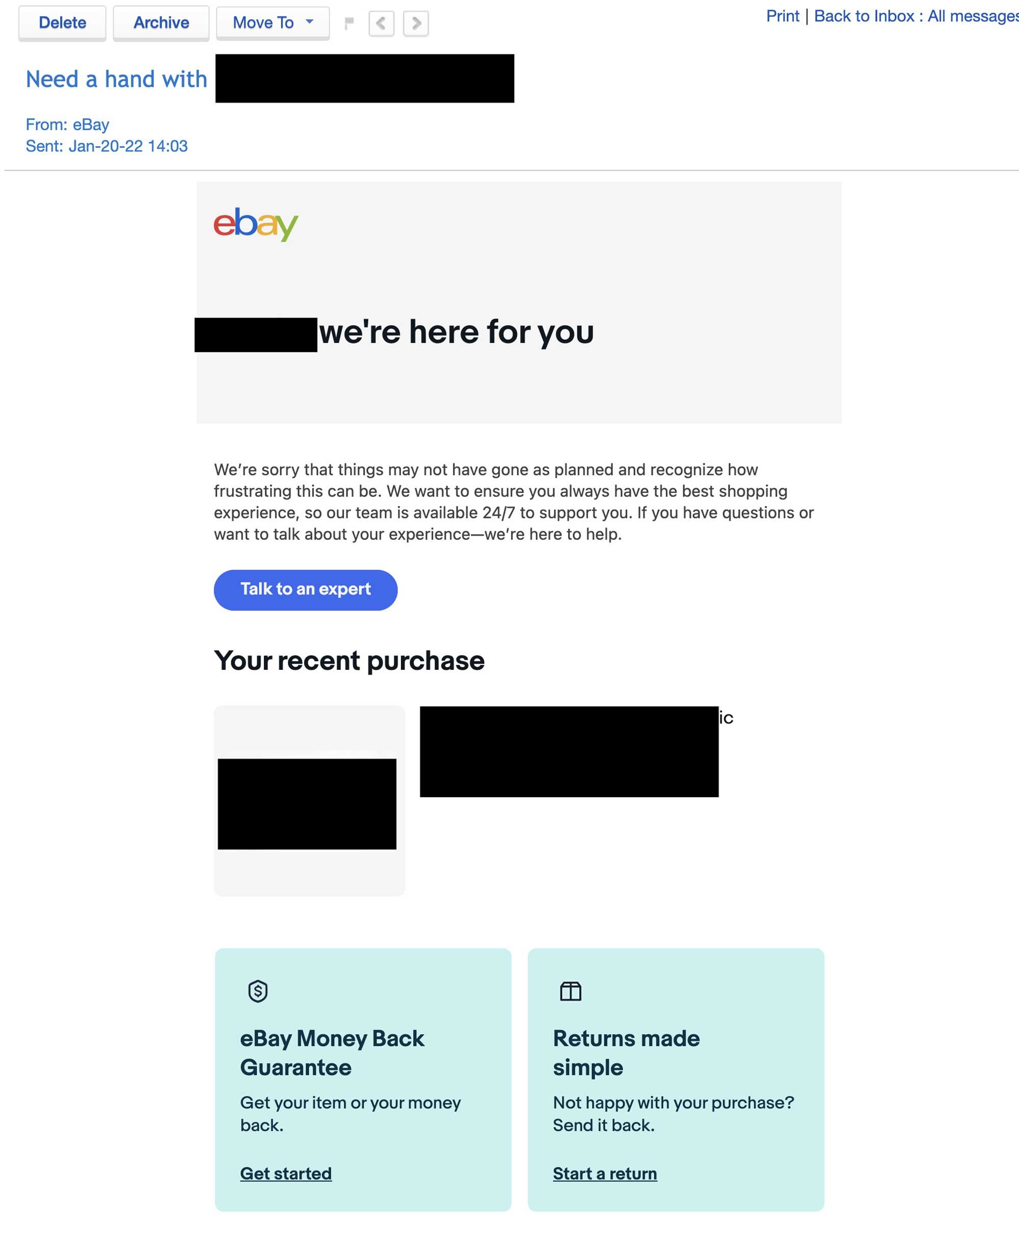Select the money-back guarantee shield icon
1019x1259 pixels.
258,991
